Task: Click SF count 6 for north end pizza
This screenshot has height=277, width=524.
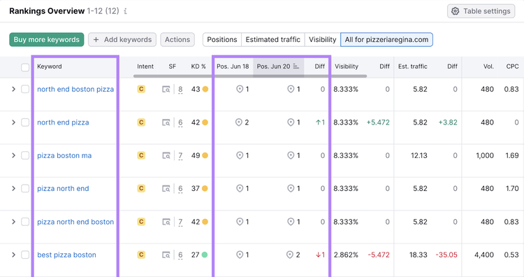Action: pyautogui.click(x=180, y=122)
